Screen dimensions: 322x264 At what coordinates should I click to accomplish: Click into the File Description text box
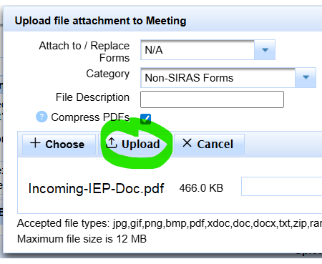(x=212, y=99)
